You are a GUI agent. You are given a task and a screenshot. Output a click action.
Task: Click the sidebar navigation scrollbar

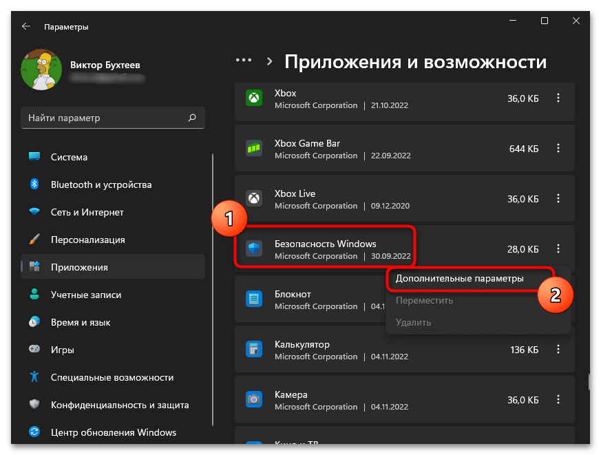[213, 289]
